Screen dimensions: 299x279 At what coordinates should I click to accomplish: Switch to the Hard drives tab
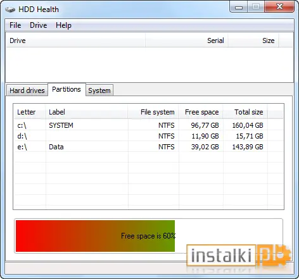click(27, 90)
